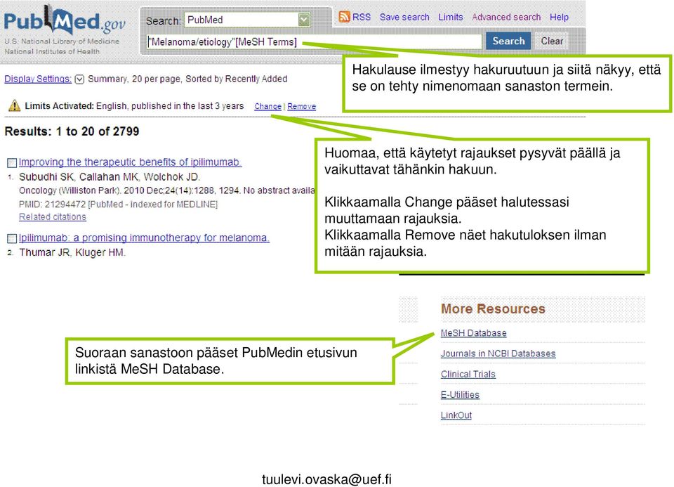Open Advanced search
The width and height of the screenshot is (674, 487).
pyautogui.click(x=506, y=17)
